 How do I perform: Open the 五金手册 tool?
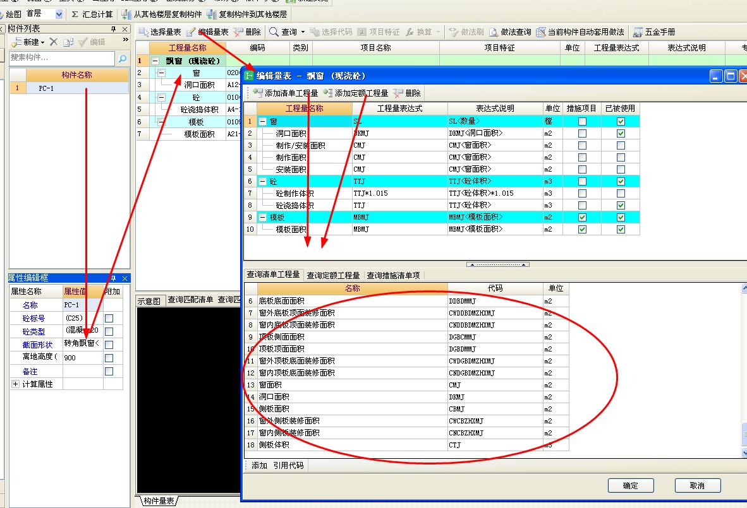tap(654, 32)
